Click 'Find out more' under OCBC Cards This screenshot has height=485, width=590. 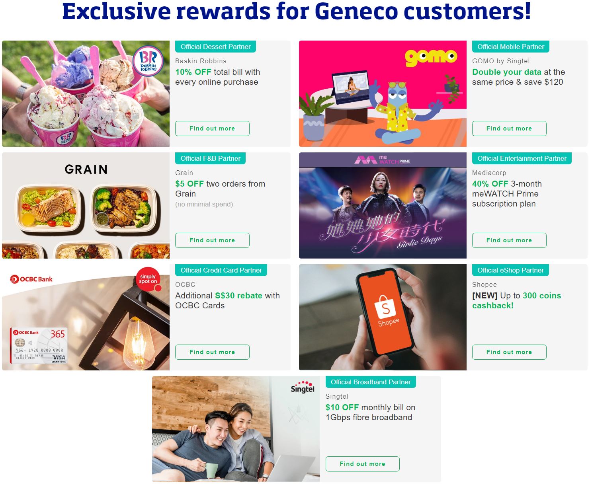point(212,352)
